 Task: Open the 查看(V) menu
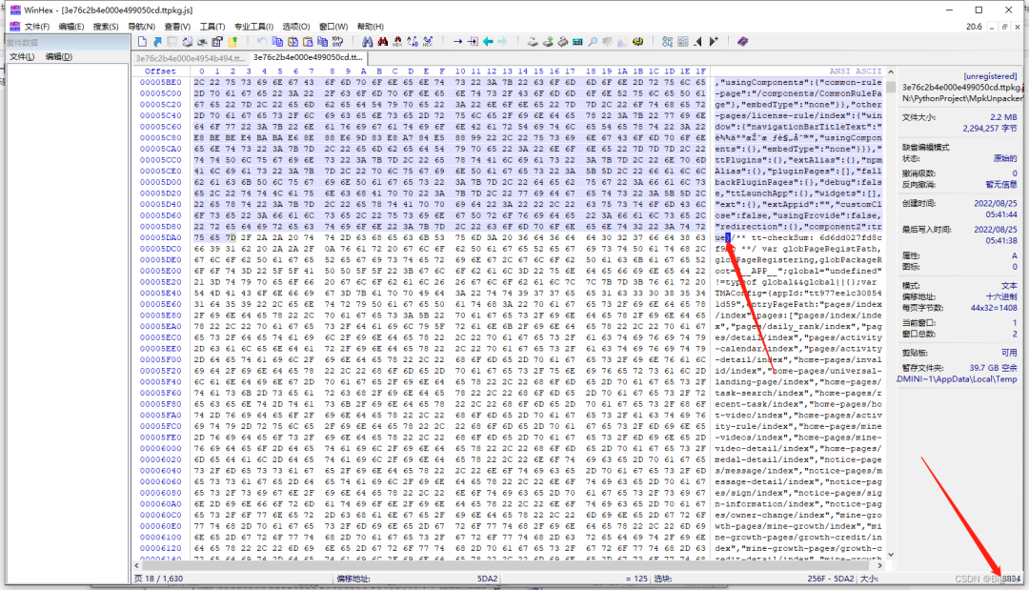[177, 27]
